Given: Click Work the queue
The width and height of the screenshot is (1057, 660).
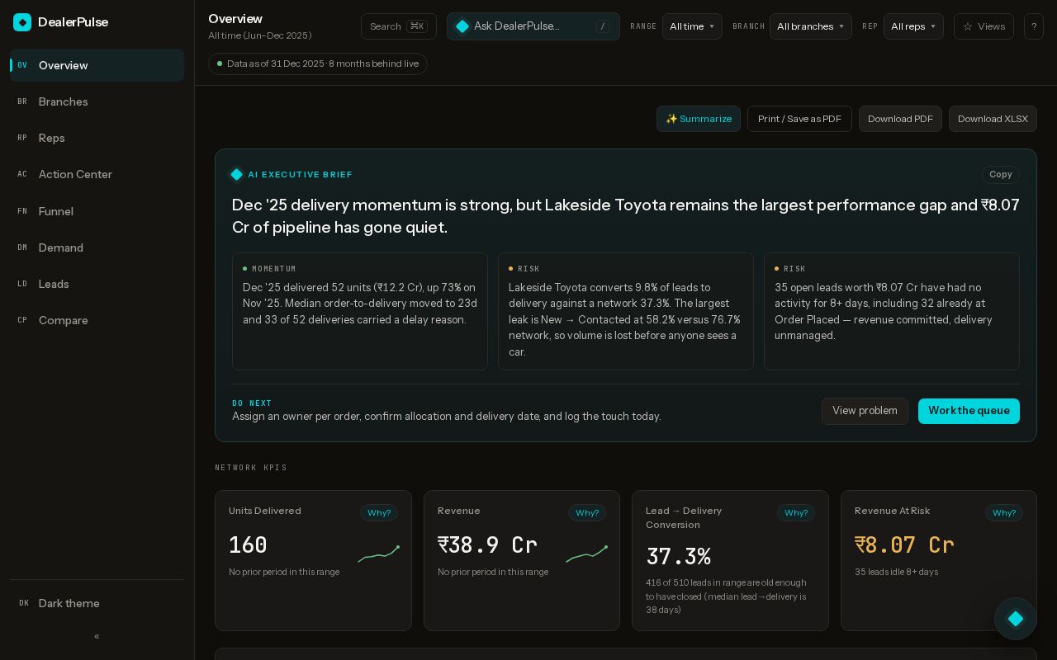Looking at the screenshot, I should (969, 411).
